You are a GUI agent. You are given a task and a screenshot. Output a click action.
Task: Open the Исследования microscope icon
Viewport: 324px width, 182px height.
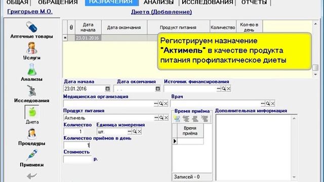point(31,91)
